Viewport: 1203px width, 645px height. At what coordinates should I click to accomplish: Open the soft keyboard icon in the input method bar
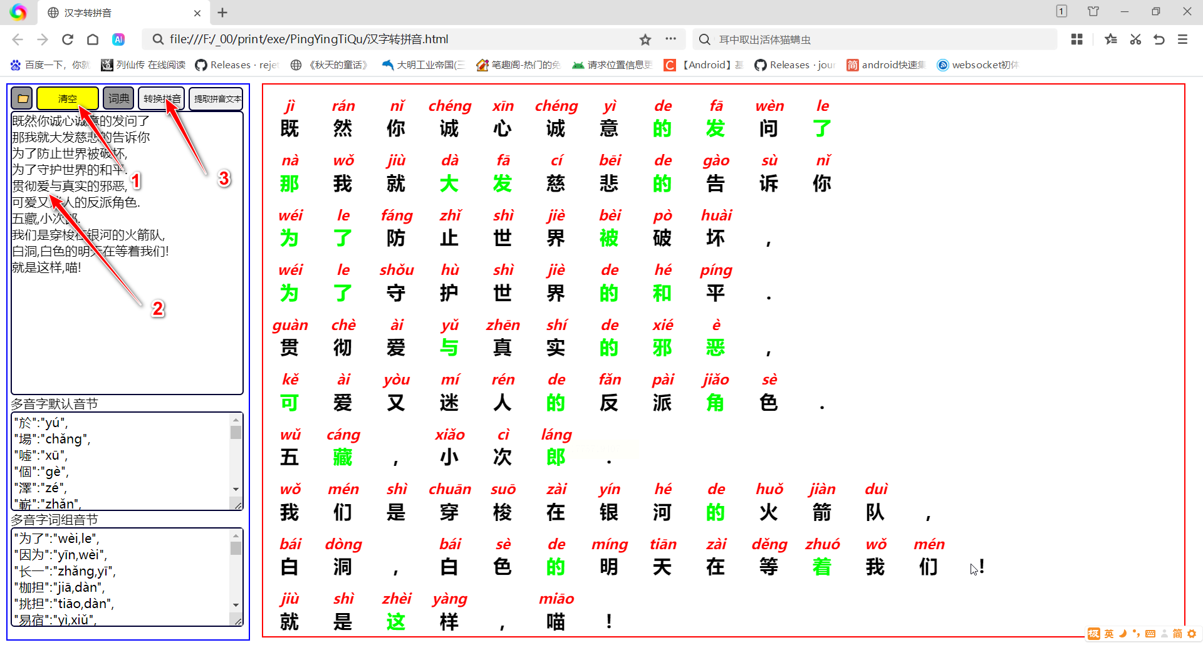(x=1150, y=634)
